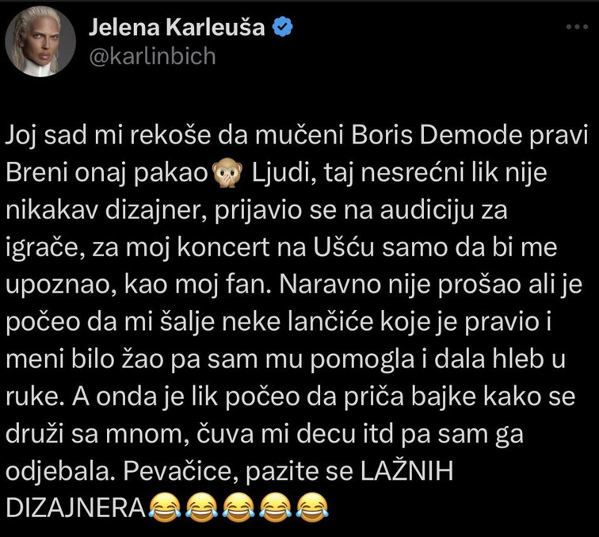Viewport: 599px width, 537px height.
Task: Click the see-no-evil monkey emoji
Action: (x=227, y=174)
